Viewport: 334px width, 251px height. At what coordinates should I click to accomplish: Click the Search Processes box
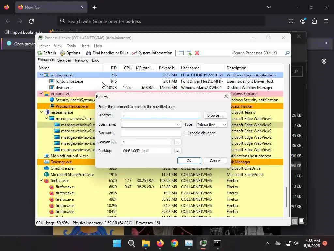tap(258, 53)
